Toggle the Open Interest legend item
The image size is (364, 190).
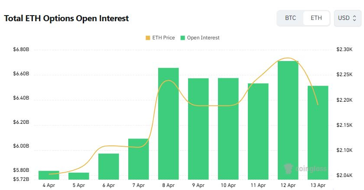point(200,38)
